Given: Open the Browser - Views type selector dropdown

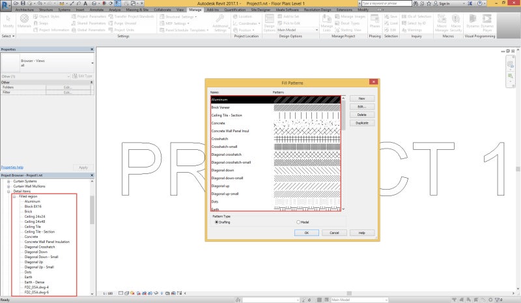Looking at the screenshot, I should pos(92,63).
